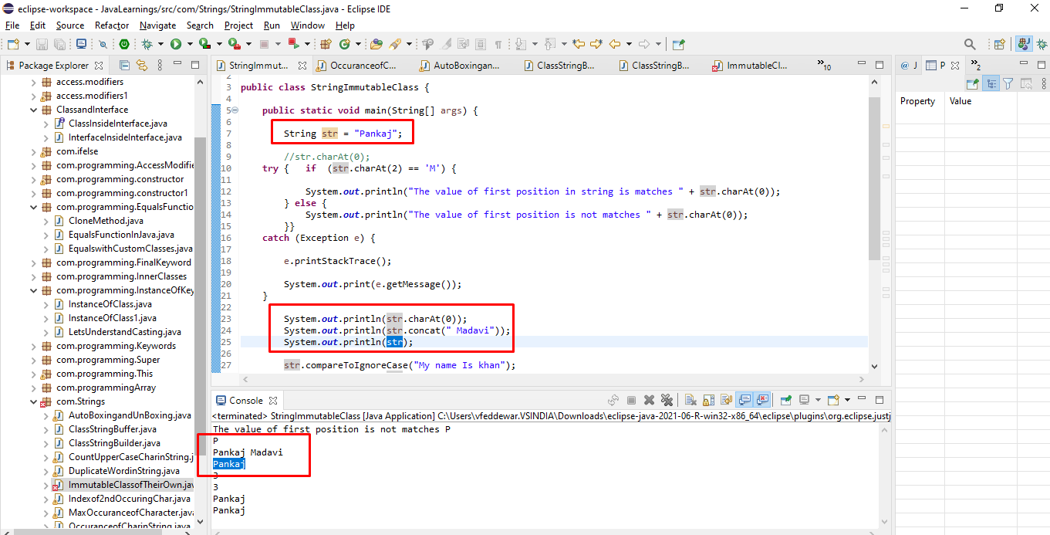Select ClassStringBuilder.java in Package Explorer
This screenshot has height=535, width=1050.
point(114,443)
